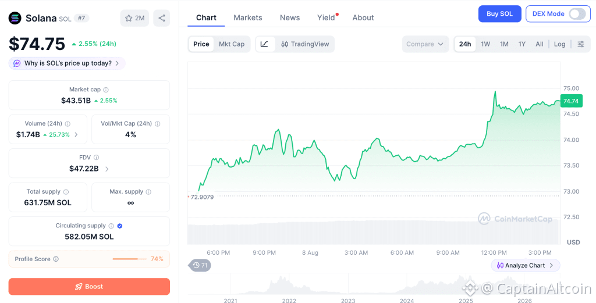Click Max. supply info icon
The image size is (596, 303).
(x=148, y=192)
